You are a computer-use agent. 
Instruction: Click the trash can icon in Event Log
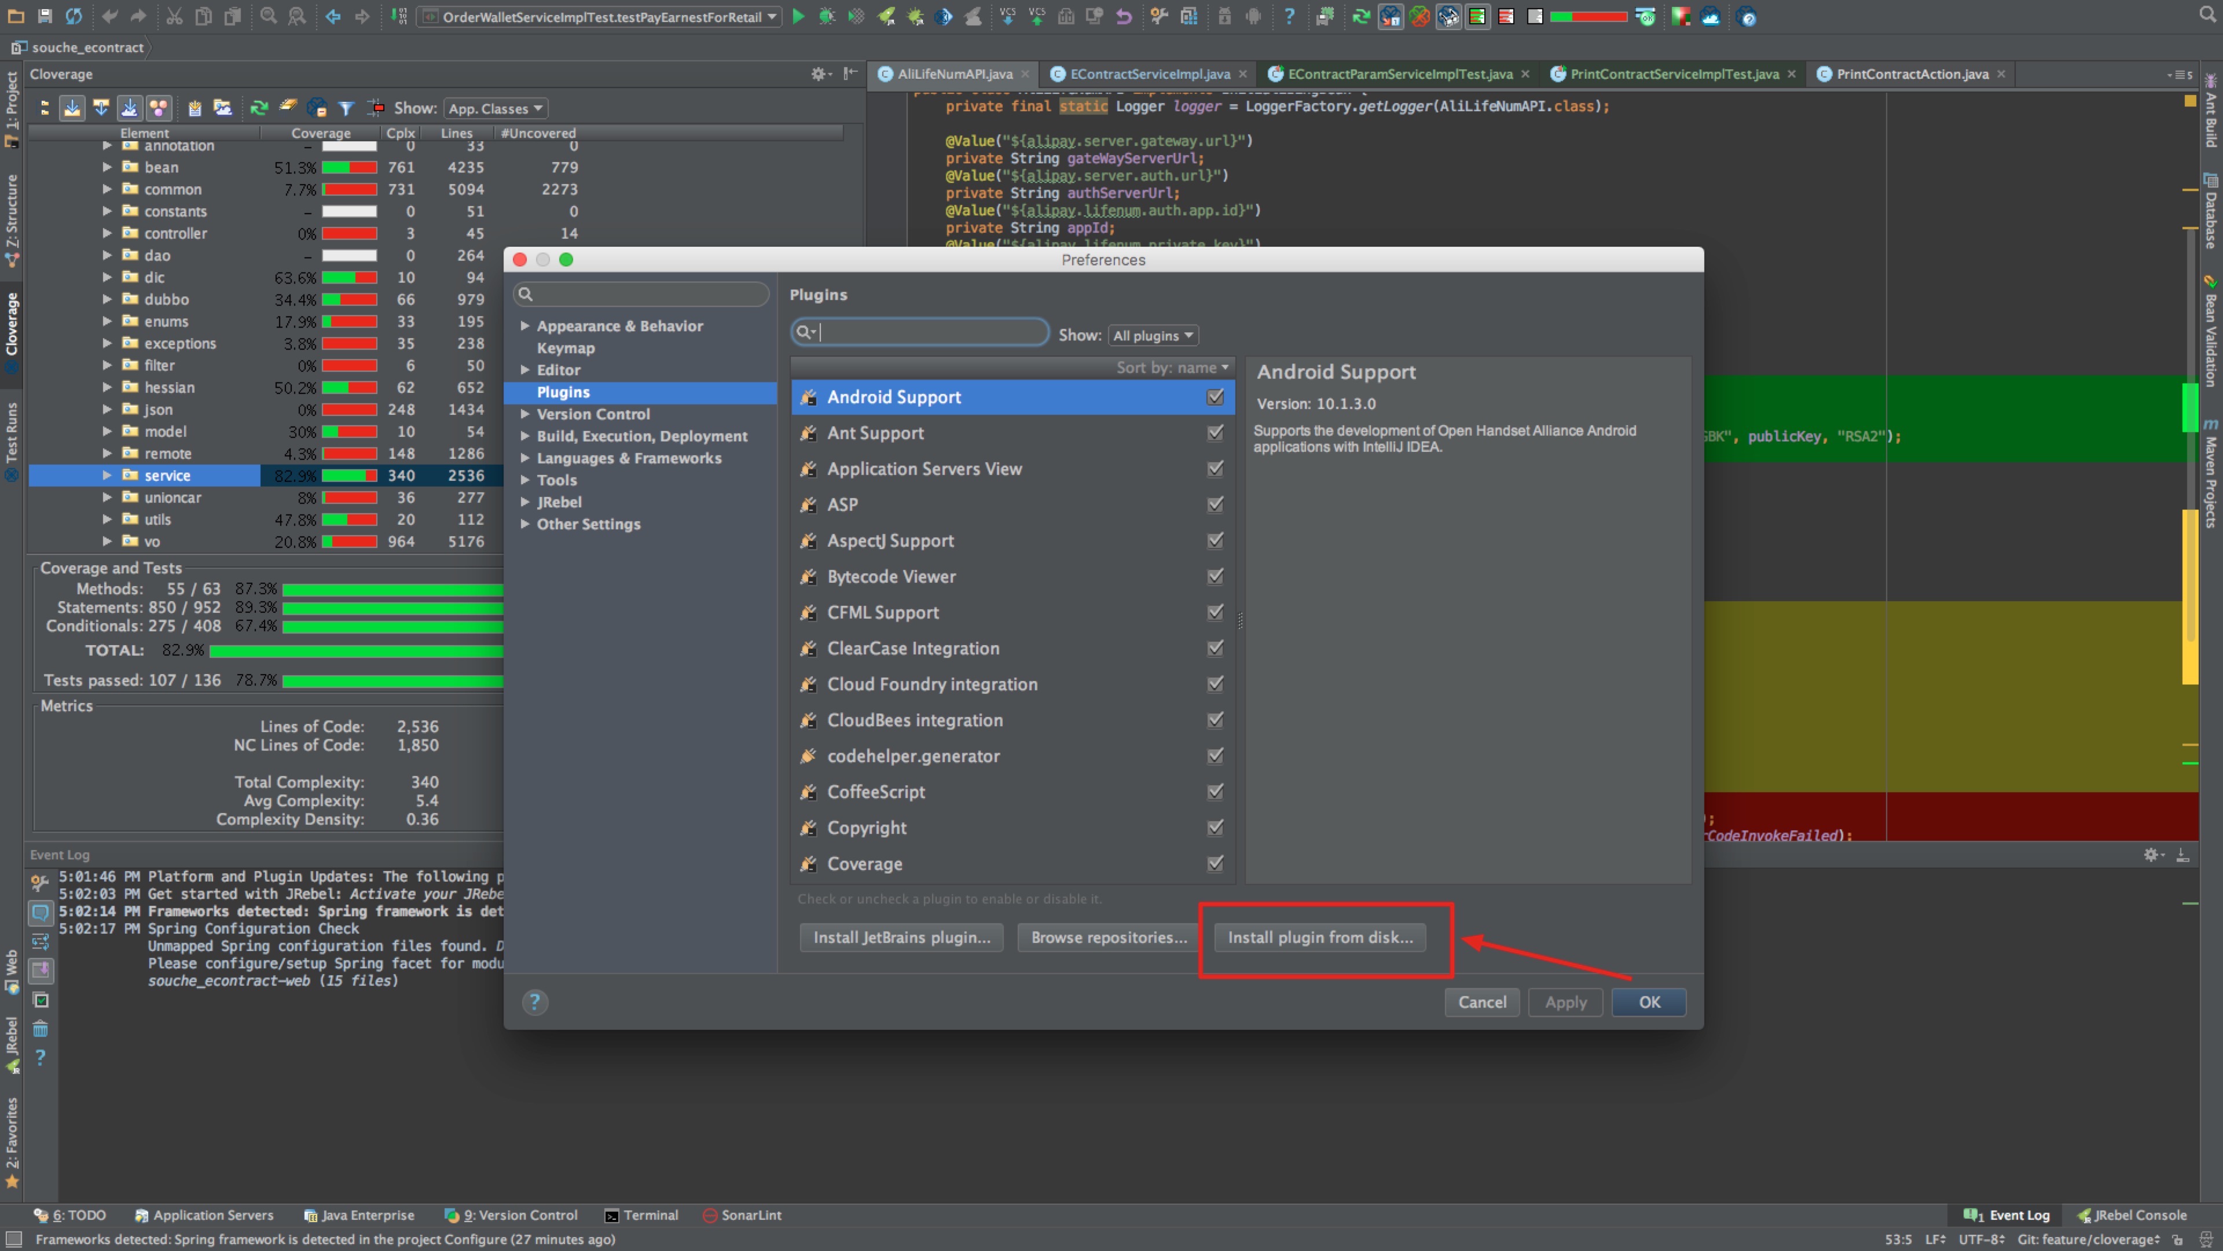tap(40, 1028)
